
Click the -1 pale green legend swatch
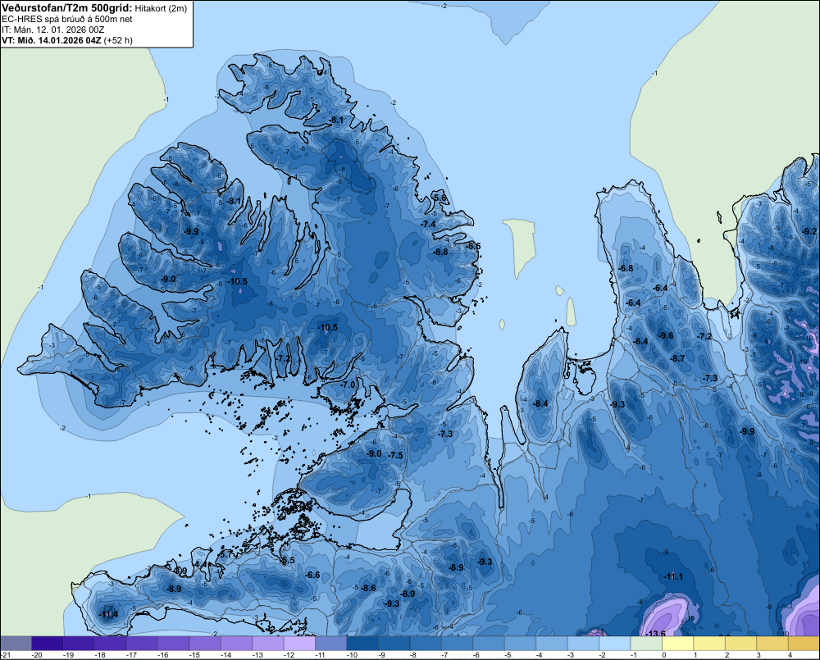click(x=646, y=644)
